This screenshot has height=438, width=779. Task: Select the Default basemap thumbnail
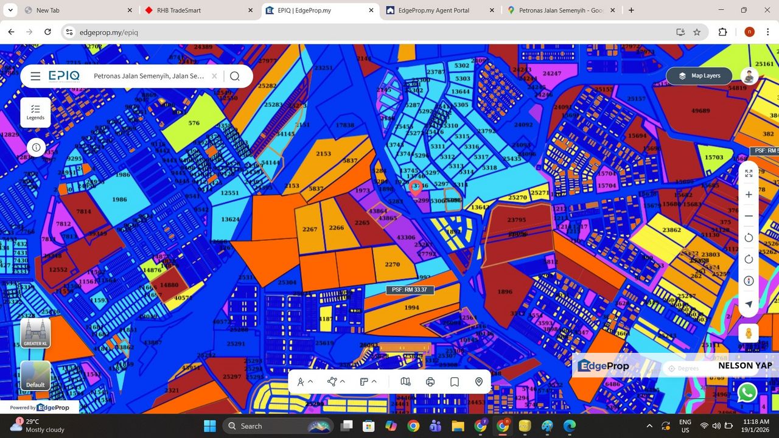[35, 375]
